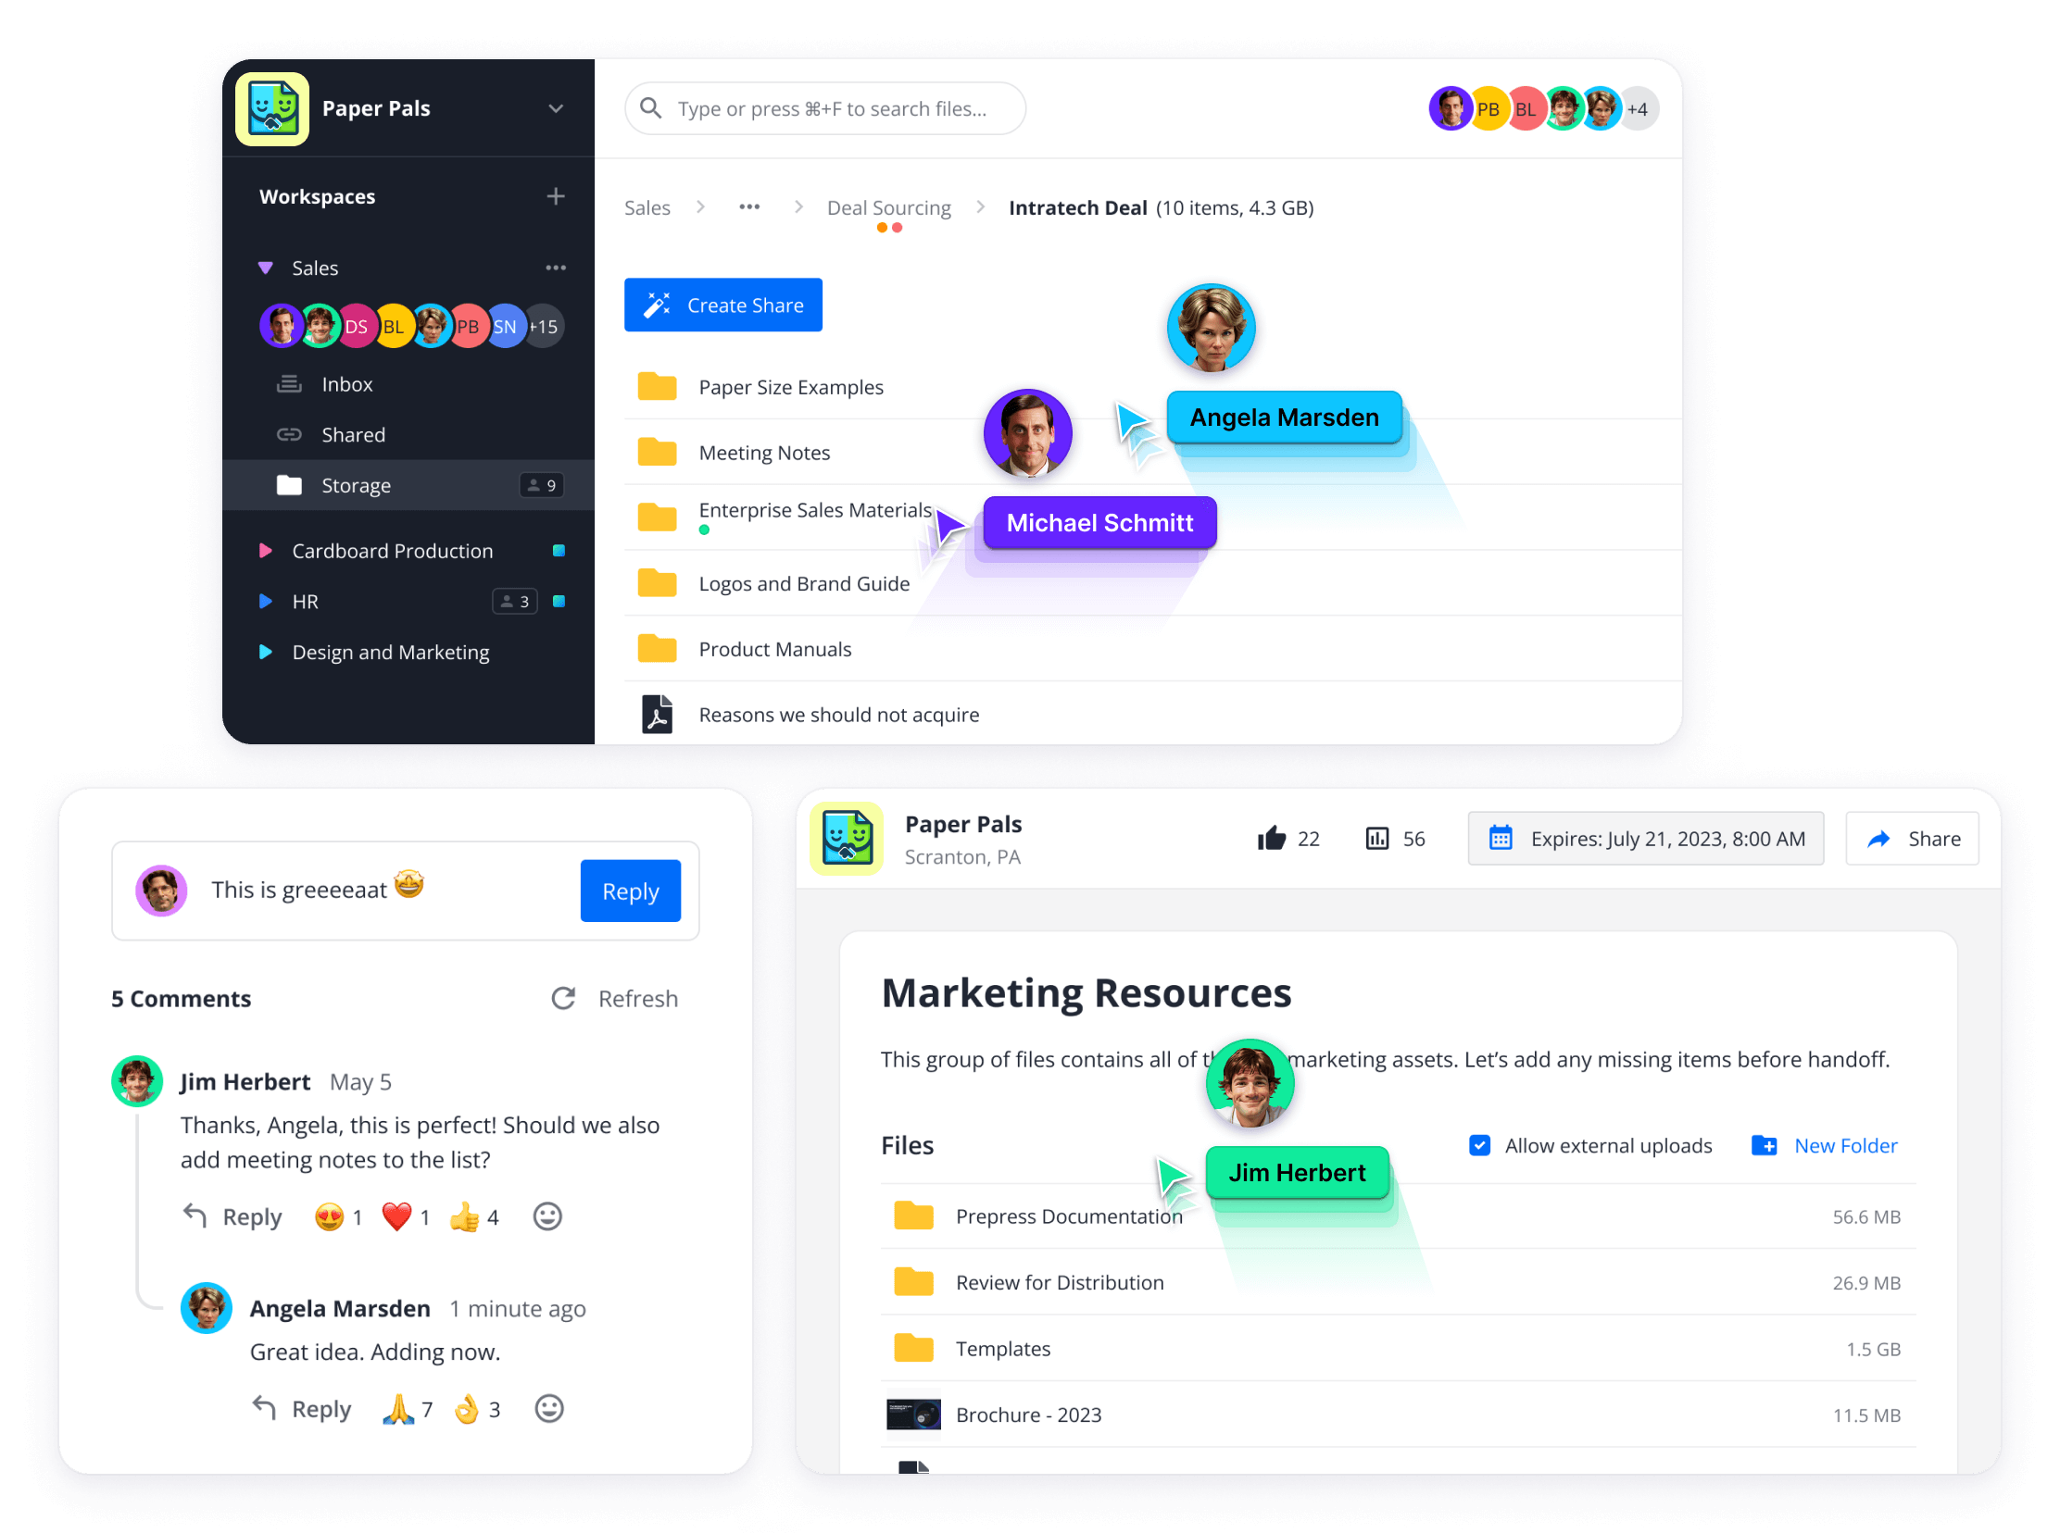Image resolution: width=2060 pixels, height=1533 pixels.
Task: Select the Design and Marketing workspace
Action: coord(390,651)
